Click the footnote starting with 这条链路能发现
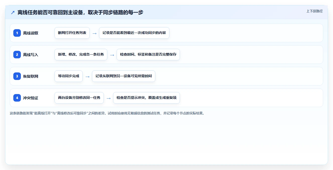 coord(107,113)
